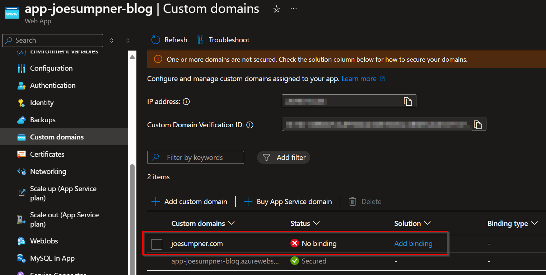Click the Scale up icon in sidebar
Image resolution: width=546 pixels, height=275 pixels.
(x=22, y=193)
